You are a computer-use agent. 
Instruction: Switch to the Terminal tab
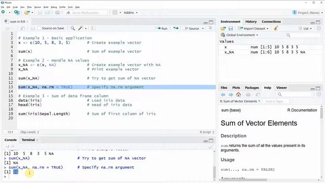click(x=28, y=140)
